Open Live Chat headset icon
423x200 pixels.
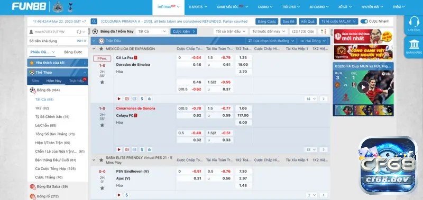(414, 22)
